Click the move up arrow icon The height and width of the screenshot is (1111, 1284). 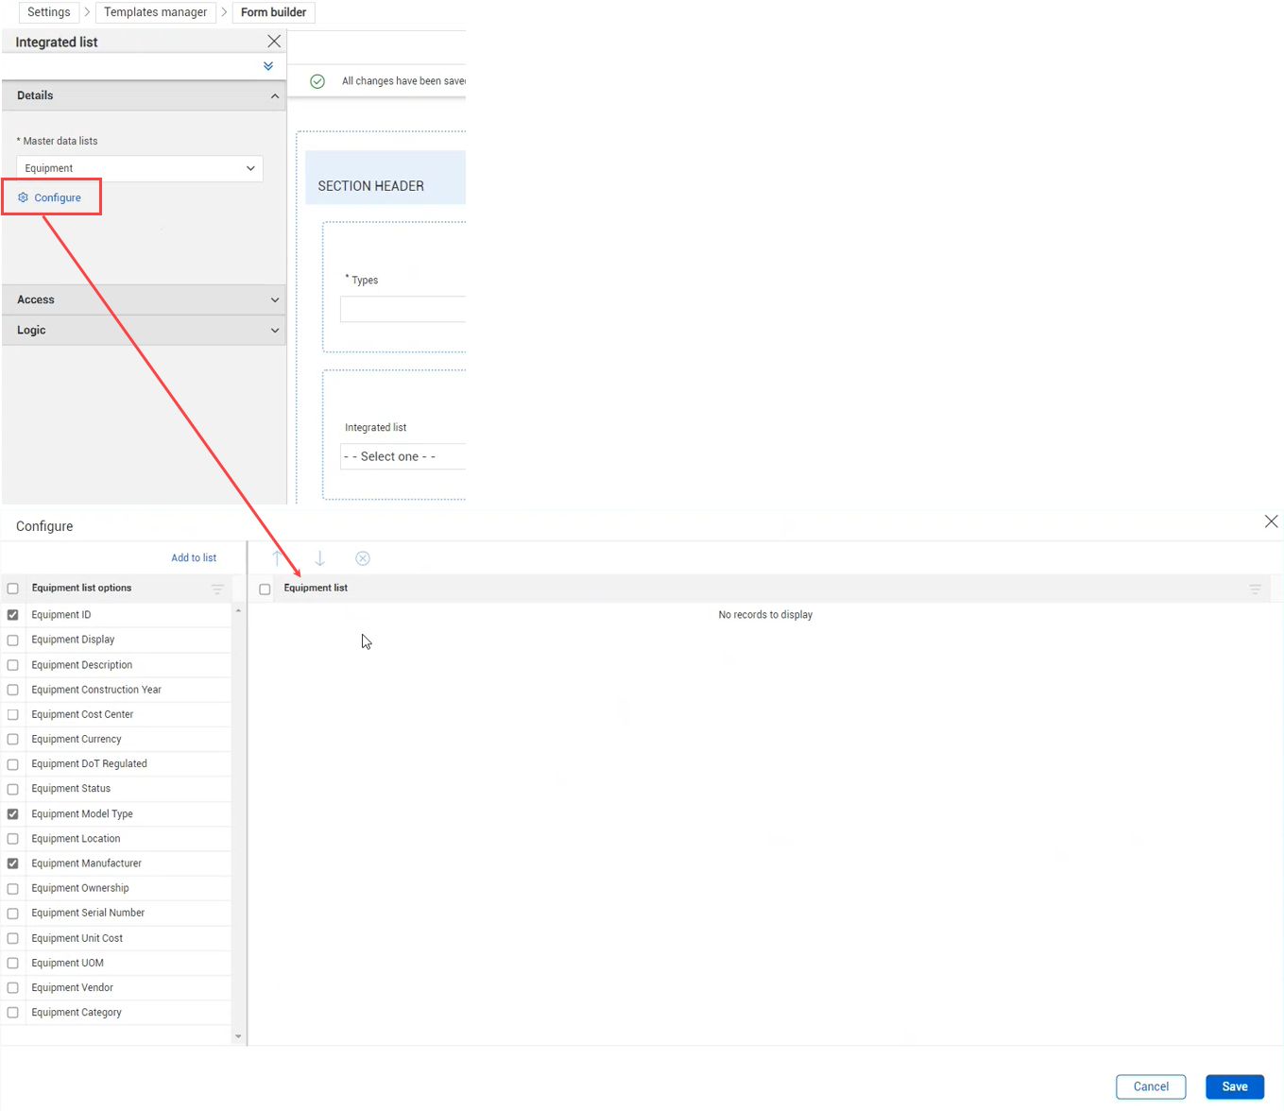click(277, 558)
